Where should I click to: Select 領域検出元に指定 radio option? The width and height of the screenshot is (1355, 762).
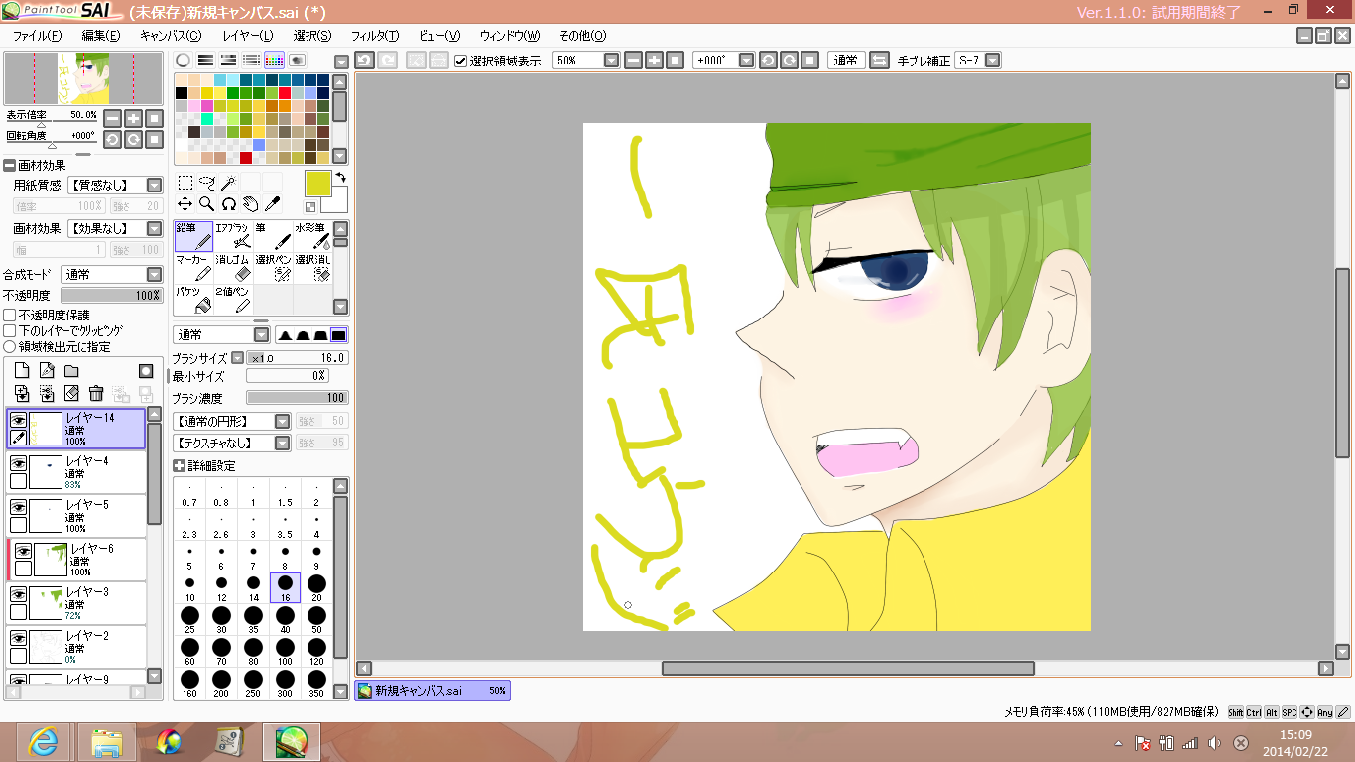click(10, 347)
